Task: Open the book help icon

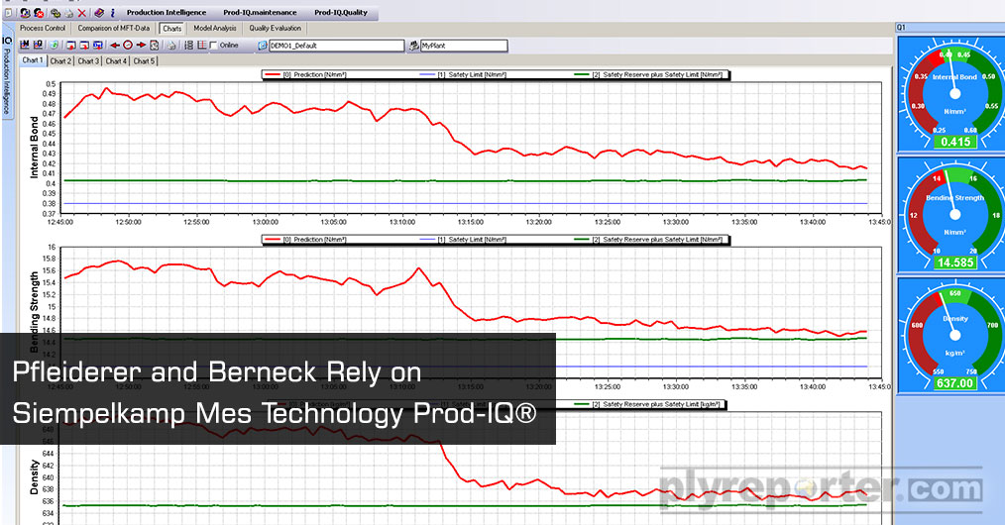Action: (99, 13)
